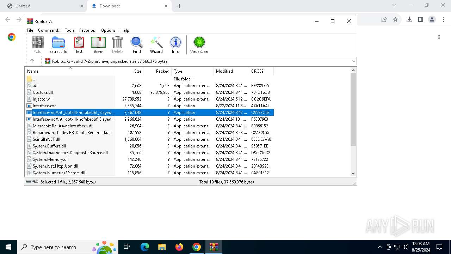The height and width of the screenshot is (254, 451).
Task: Select the ScintillaNET.dll file
Action: (x=149, y=139)
